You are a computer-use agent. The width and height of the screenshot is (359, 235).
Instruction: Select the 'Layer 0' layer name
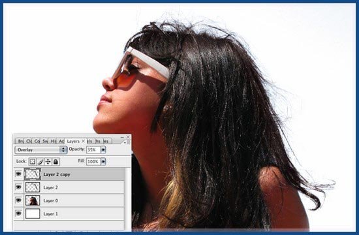(51, 201)
